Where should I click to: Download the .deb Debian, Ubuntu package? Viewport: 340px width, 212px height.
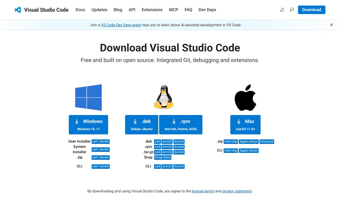point(142,125)
